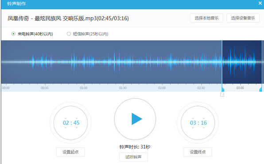Click the highlighted selected waveform region

(x=242, y=62)
